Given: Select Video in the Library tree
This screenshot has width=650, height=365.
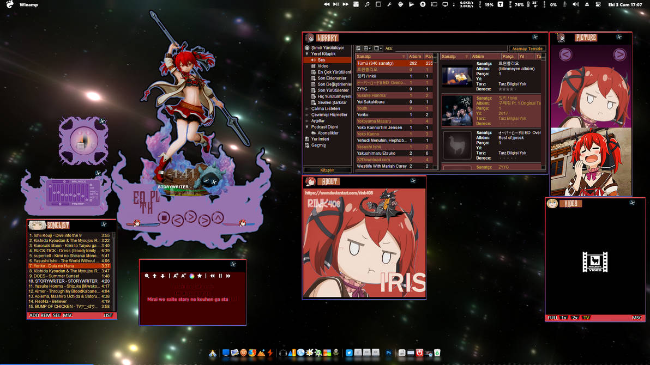Looking at the screenshot, I should 322,66.
